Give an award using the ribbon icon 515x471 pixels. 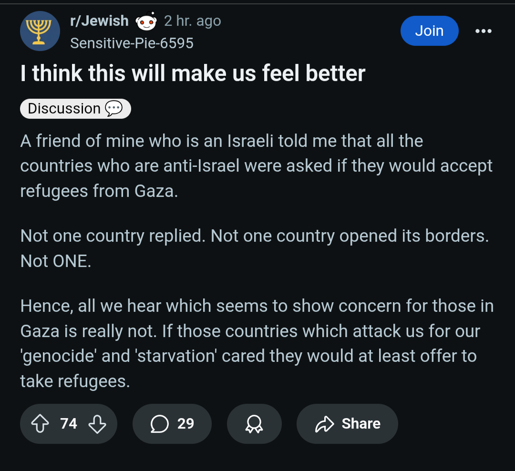[x=254, y=423]
